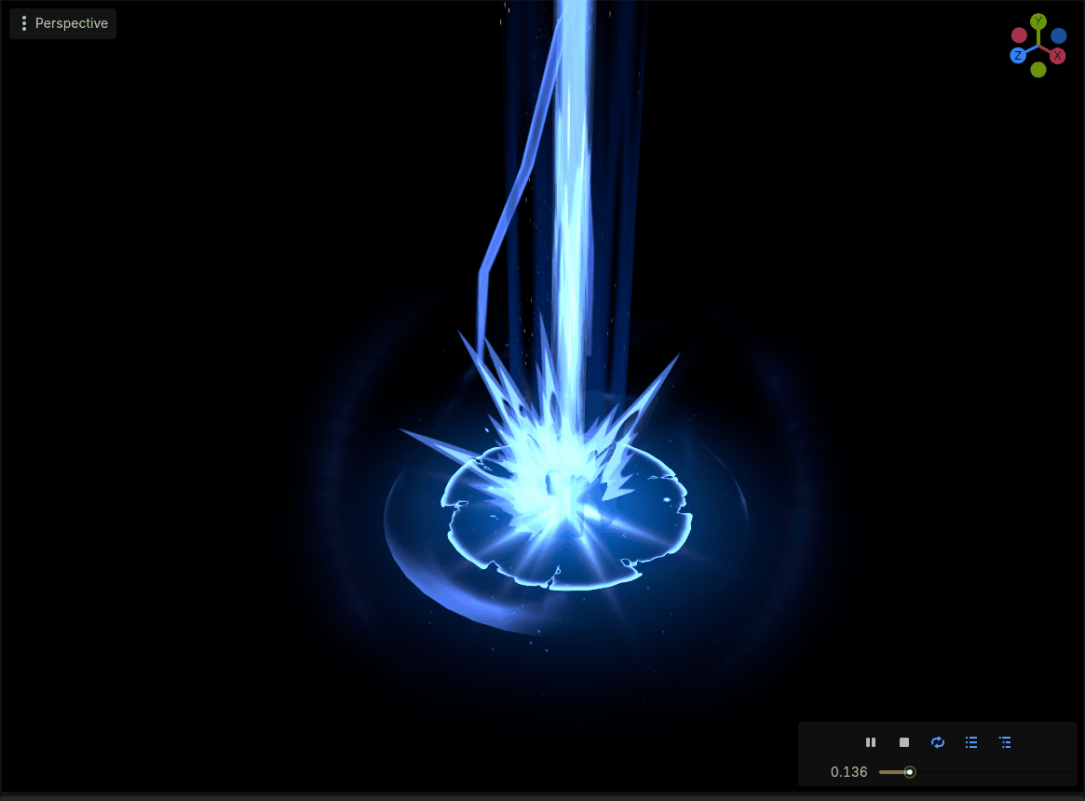Grab the playback speed slider handle
1085x801 pixels.
pos(910,772)
